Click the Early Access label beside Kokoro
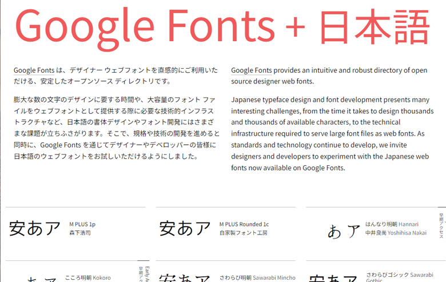Screen dimensions: 446x282 click(x=147, y=274)
